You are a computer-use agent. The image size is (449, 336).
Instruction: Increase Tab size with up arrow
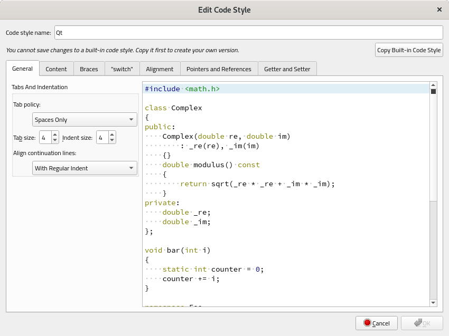point(55,135)
